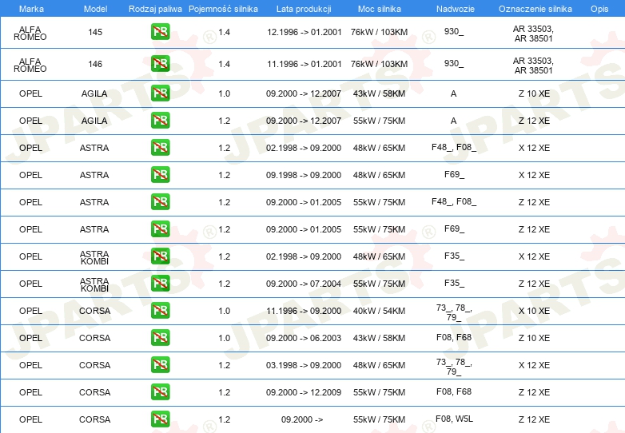This screenshot has width=625, height=433.
Task: Select the Nadwozie column header
Action: click(x=456, y=9)
